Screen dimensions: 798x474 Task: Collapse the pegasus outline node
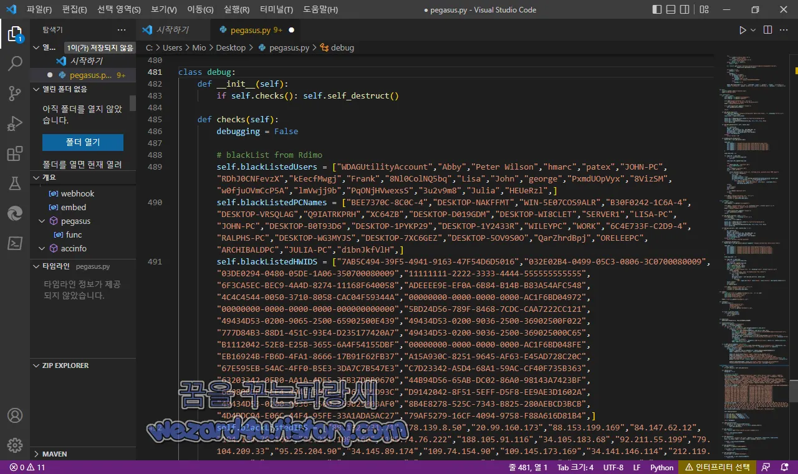click(x=42, y=221)
